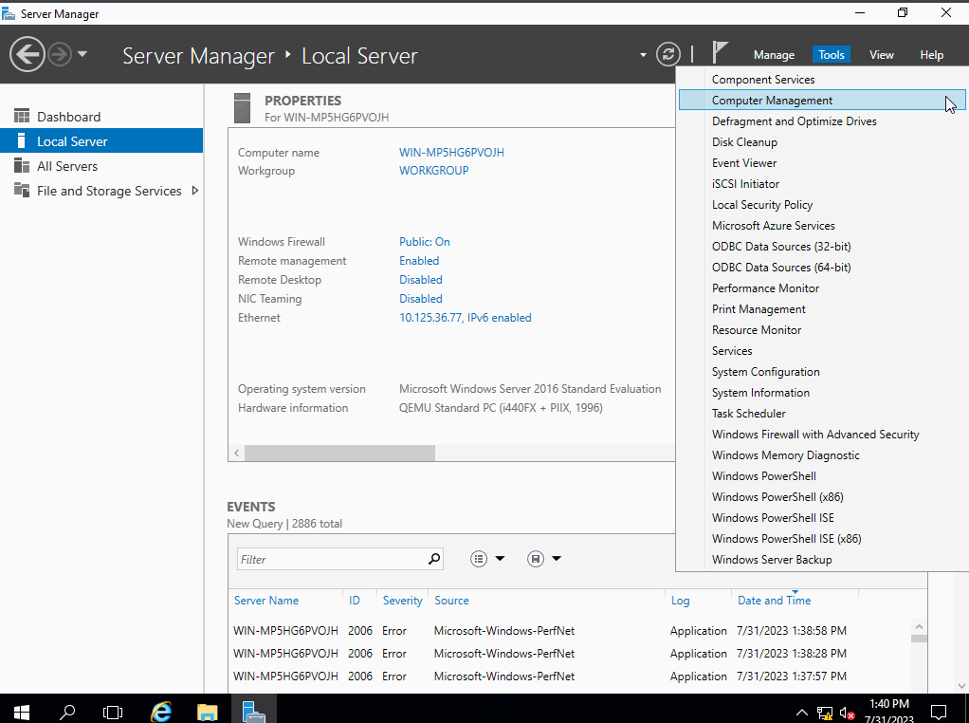Click the Properties horizontal scrollbar thumb
Screen dimensions: 969x723
[x=339, y=454]
